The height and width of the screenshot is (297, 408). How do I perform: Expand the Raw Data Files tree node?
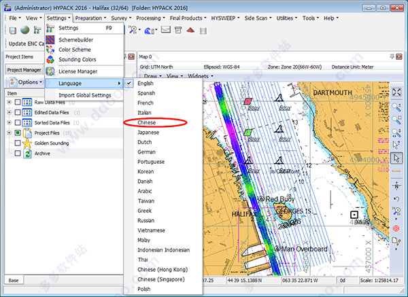pos(9,102)
